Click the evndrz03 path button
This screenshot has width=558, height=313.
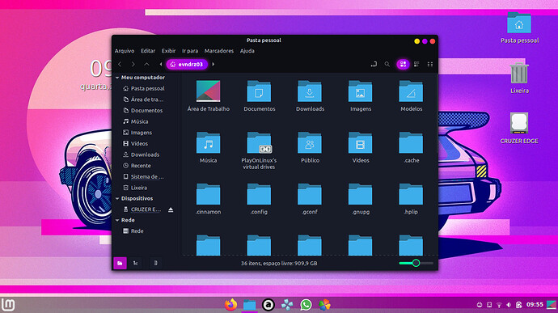[x=187, y=65]
